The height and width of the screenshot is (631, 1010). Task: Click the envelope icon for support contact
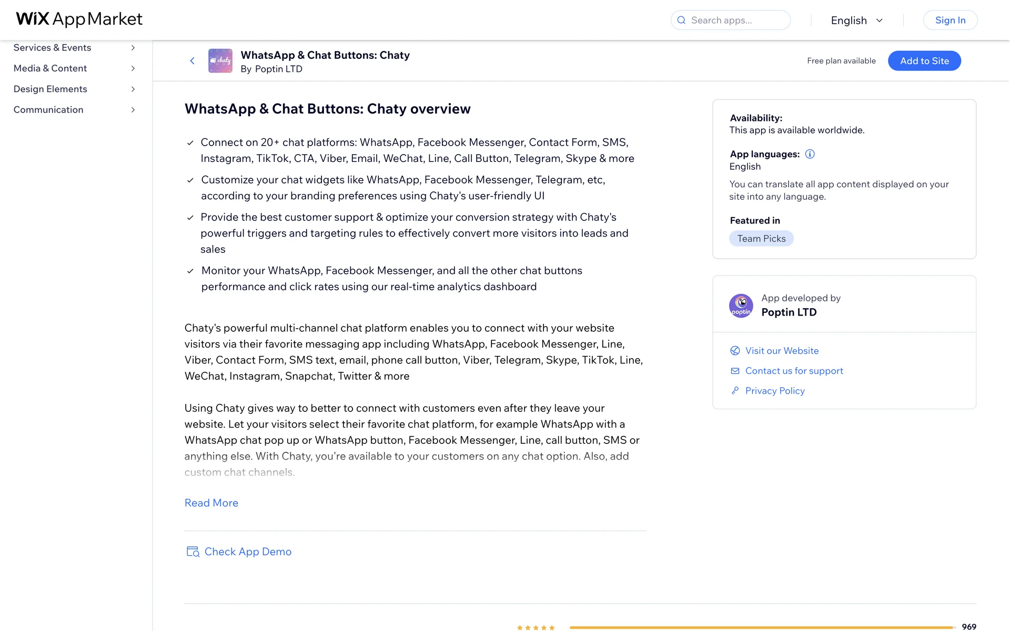tap(735, 371)
